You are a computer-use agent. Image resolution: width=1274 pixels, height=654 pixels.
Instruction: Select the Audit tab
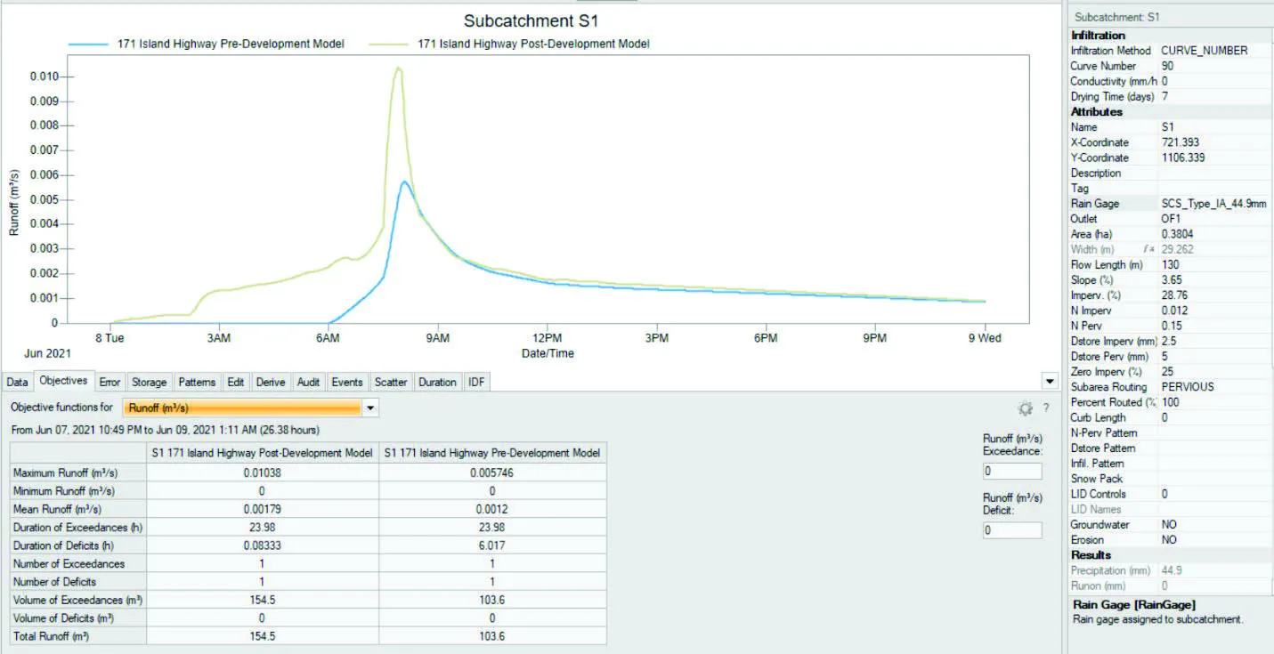click(308, 382)
